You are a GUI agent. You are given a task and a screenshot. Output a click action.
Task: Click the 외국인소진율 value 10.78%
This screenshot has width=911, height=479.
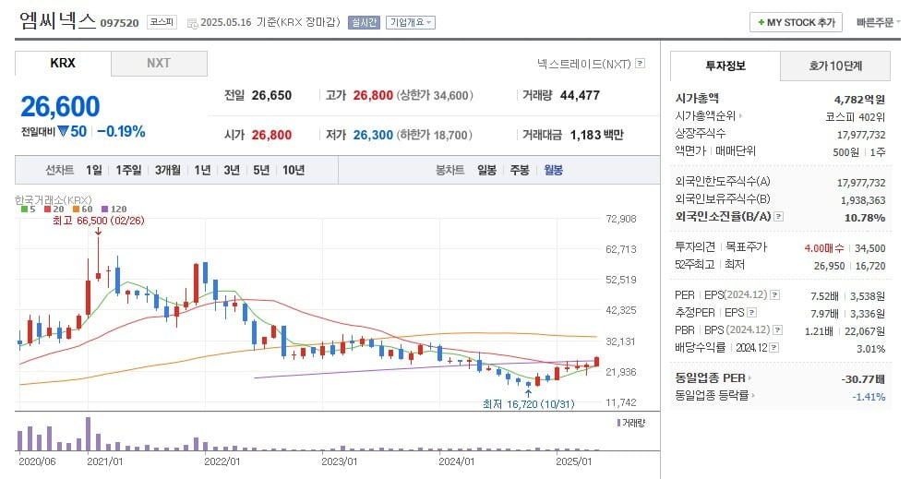865,218
